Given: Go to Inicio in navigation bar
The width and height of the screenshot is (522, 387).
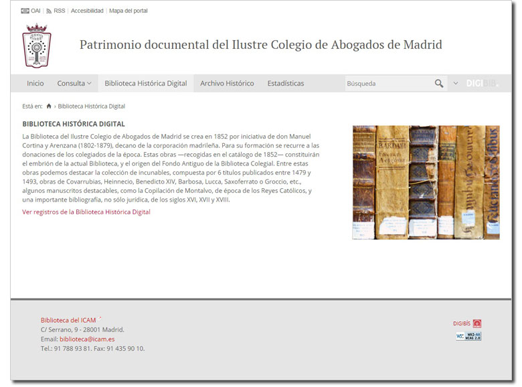Looking at the screenshot, I should pyautogui.click(x=35, y=83).
